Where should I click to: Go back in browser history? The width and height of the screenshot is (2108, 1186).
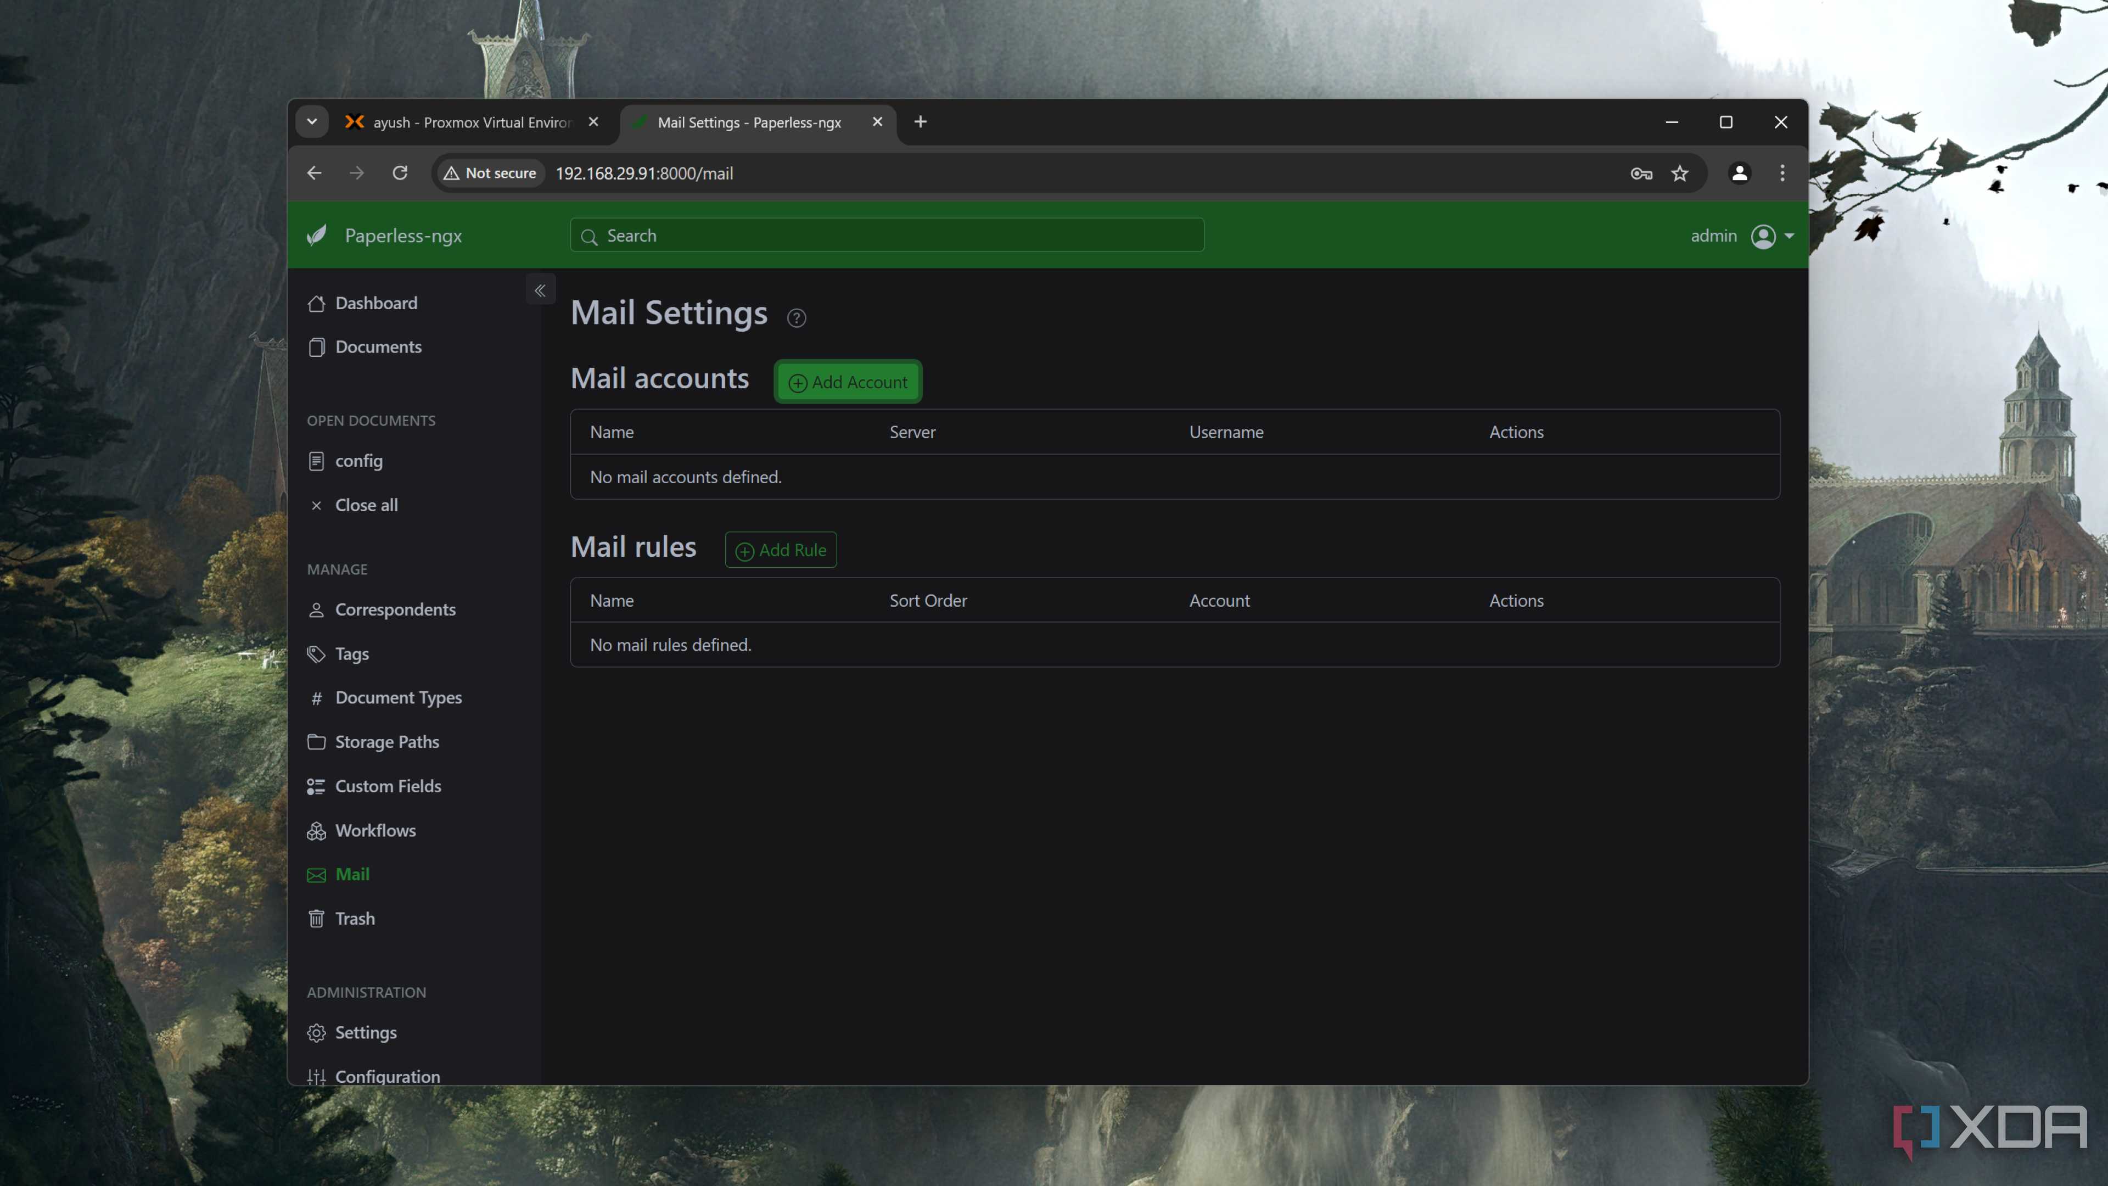(x=314, y=174)
